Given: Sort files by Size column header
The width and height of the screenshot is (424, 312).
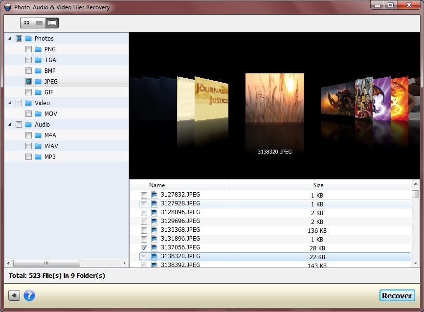Looking at the screenshot, I should click(318, 185).
